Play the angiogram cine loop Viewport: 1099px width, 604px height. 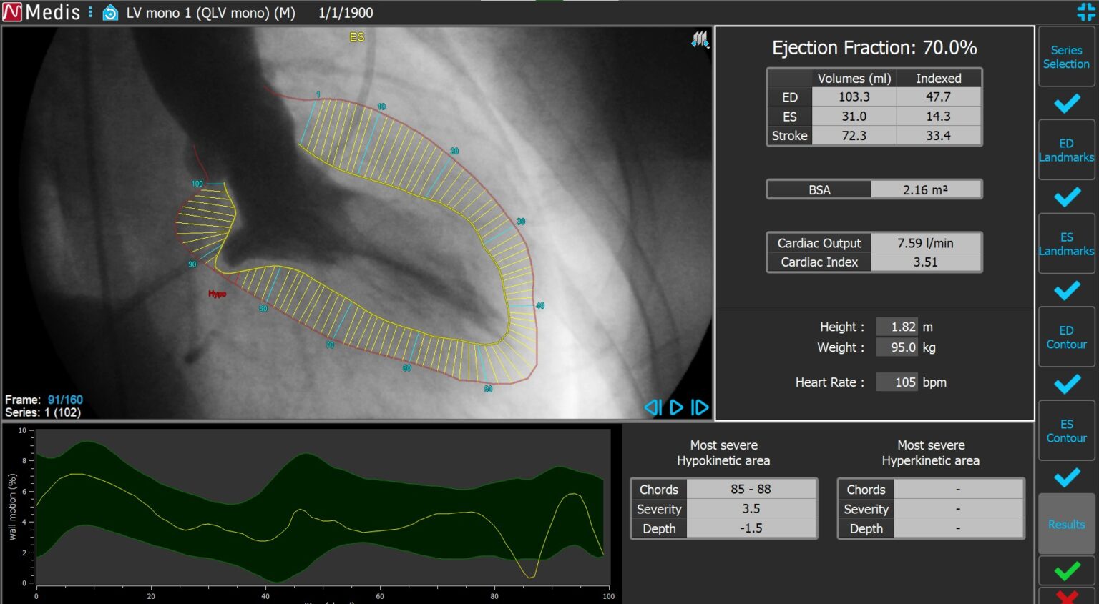pyautogui.click(x=676, y=407)
